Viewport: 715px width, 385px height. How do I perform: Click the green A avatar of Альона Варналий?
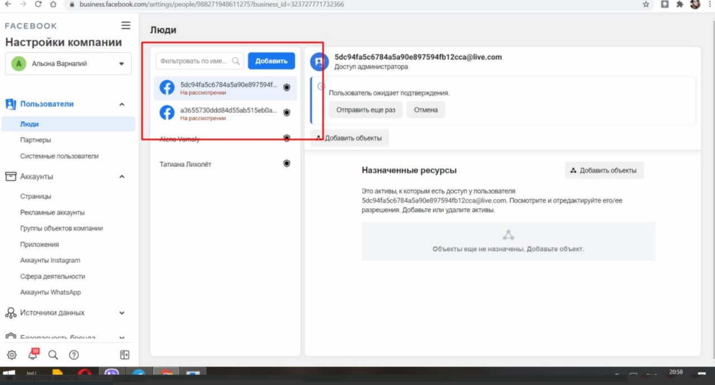(18, 64)
